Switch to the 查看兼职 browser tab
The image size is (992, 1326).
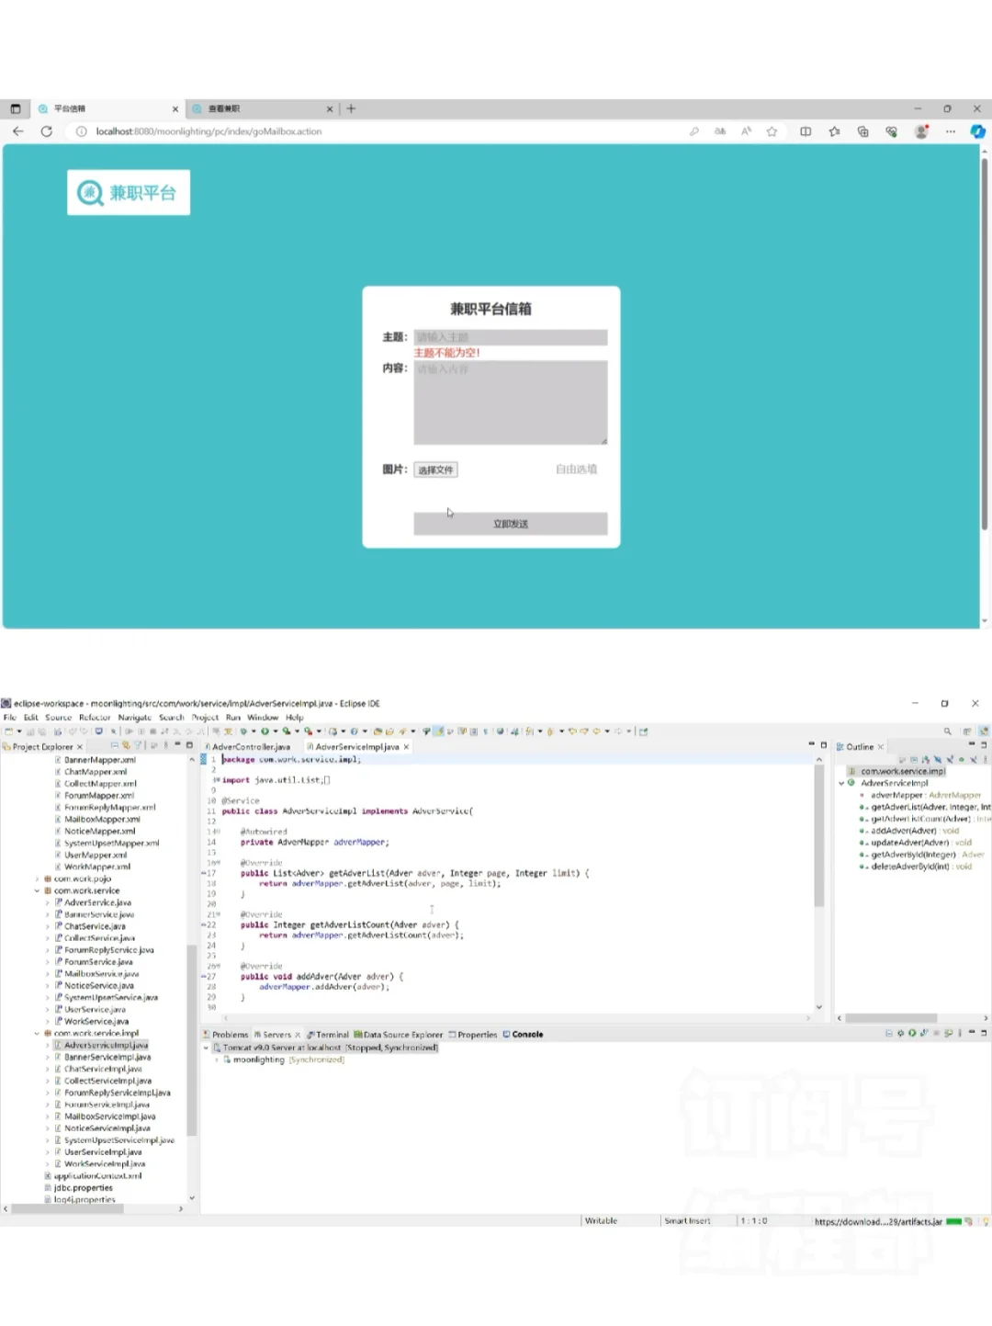[262, 108]
